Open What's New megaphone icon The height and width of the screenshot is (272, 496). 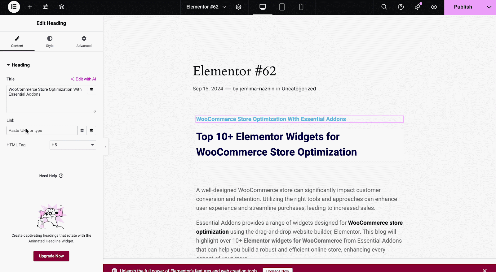[x=418, y=7]
